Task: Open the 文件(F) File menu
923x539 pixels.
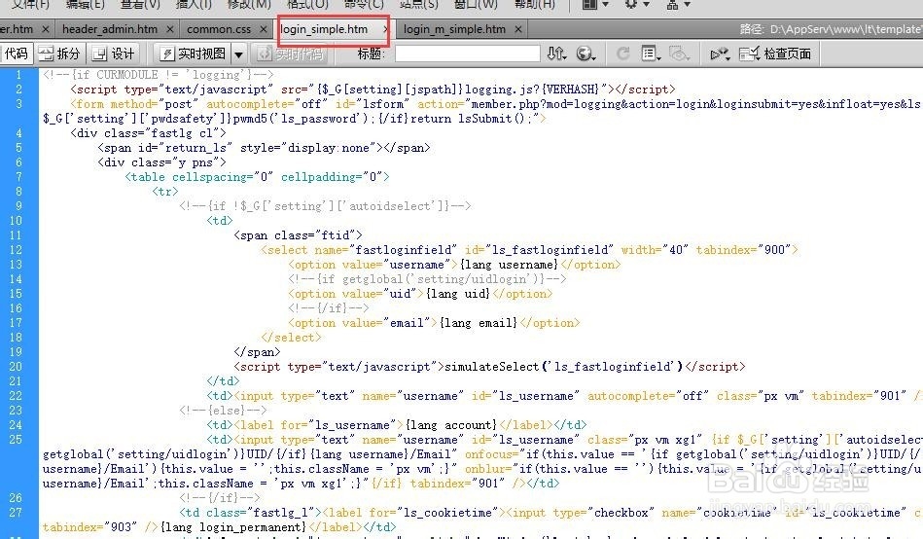Action: point(30,4)
